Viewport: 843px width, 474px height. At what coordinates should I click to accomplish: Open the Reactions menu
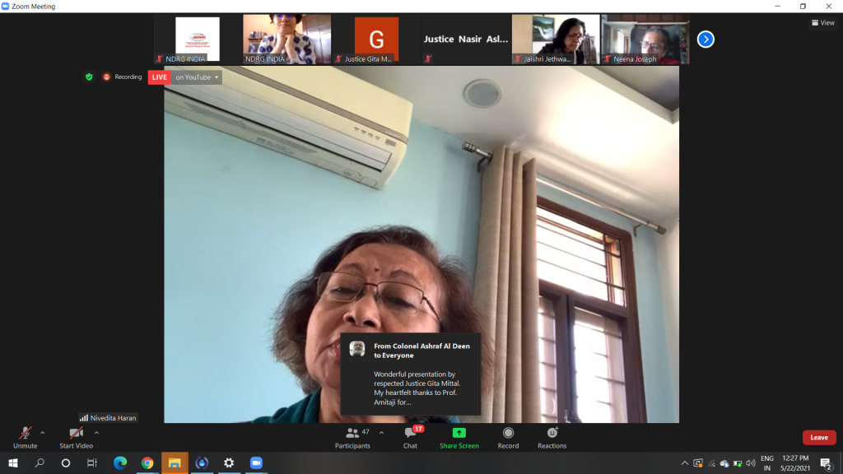tap(552, 437)
